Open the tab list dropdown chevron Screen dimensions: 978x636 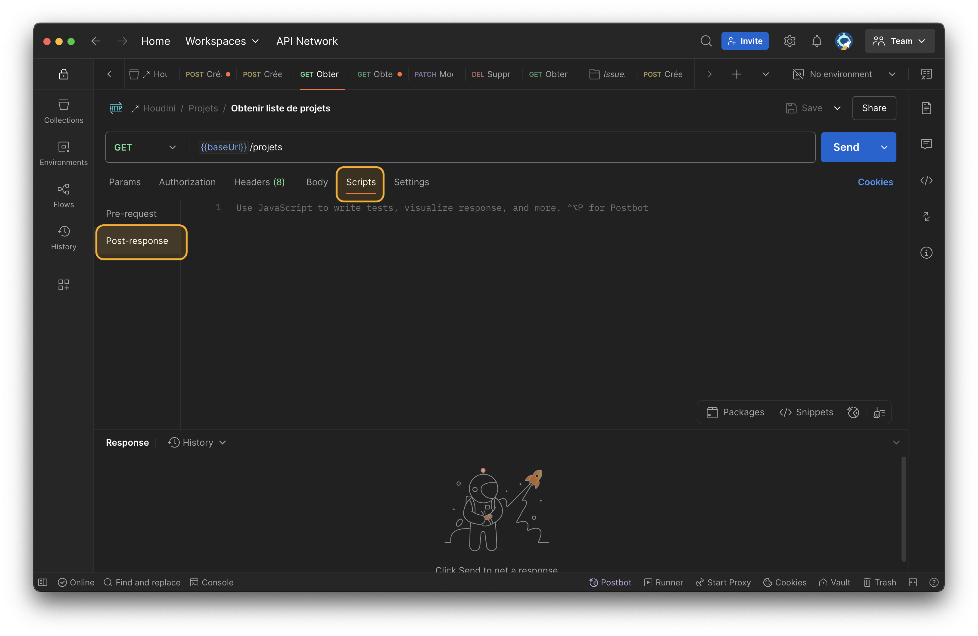tap(765, 74)
